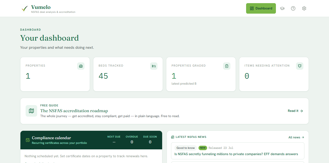Click the Next Due value
The image size is (329, 163).
tap(114, 142)
